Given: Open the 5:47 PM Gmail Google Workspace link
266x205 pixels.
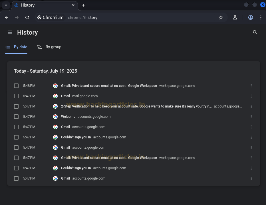Looking at the screenshot, I should (x=109, y=158).
